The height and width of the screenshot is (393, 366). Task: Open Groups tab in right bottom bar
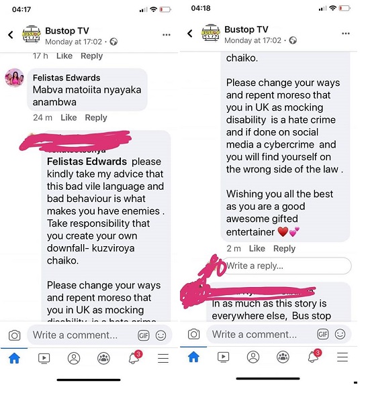tap(283, 357)
